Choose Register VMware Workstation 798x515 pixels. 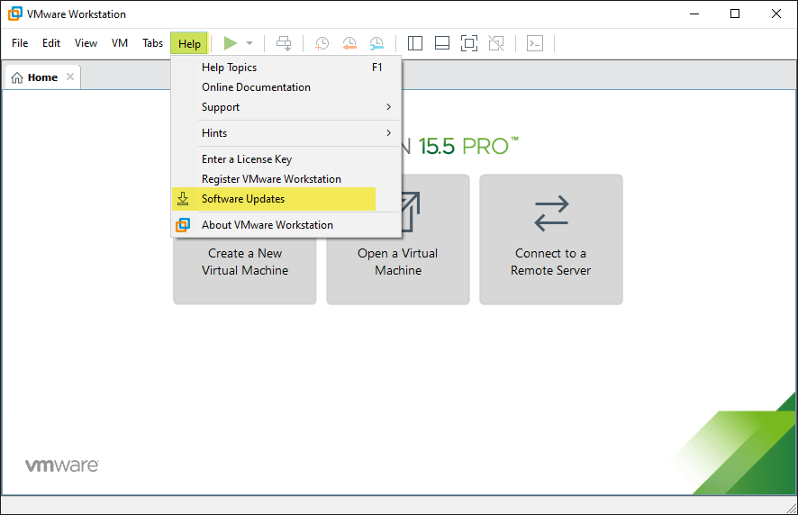286,179
